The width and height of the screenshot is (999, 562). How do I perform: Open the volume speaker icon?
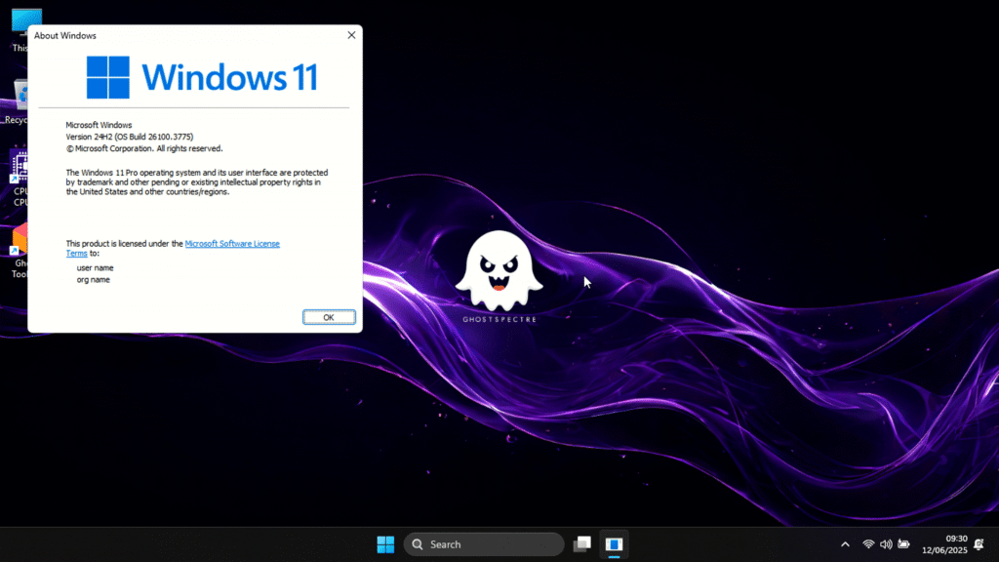tap(886, 544)
